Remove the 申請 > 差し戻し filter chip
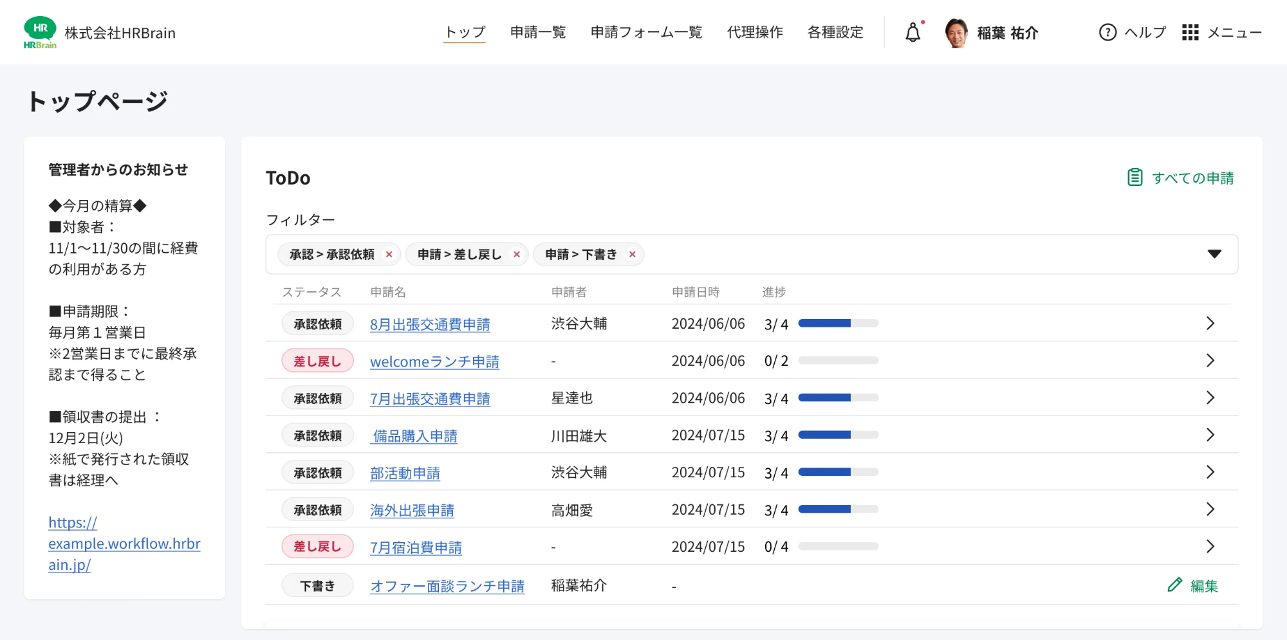The width and height of the screenshot is (1287, 640). coord(517,255)
